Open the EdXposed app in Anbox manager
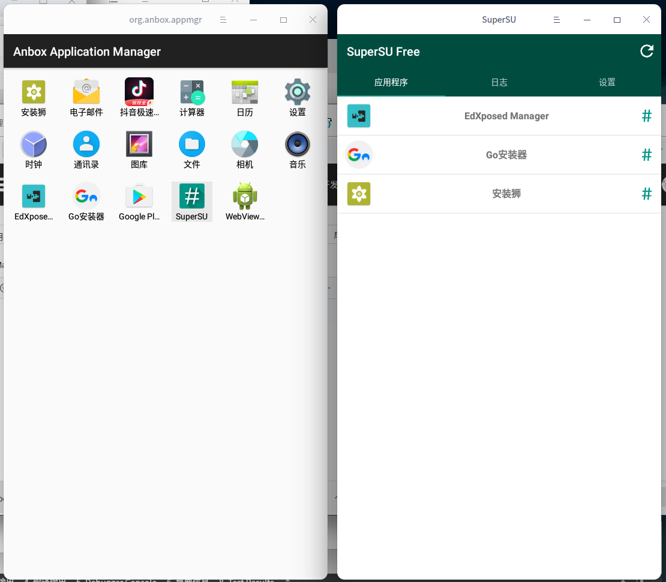The image size is (666, 582). click(x=34, y=203)
